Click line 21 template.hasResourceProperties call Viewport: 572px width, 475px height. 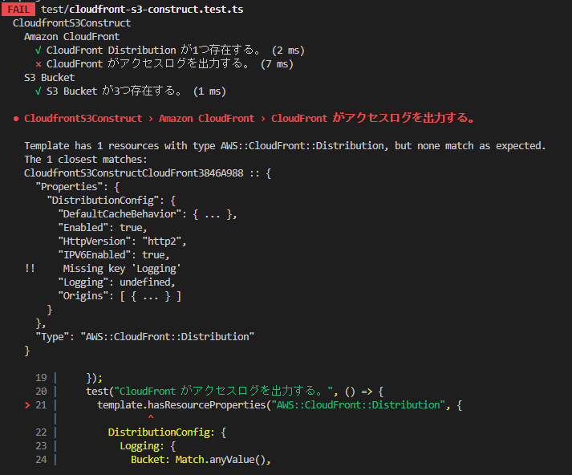(279, 405)
